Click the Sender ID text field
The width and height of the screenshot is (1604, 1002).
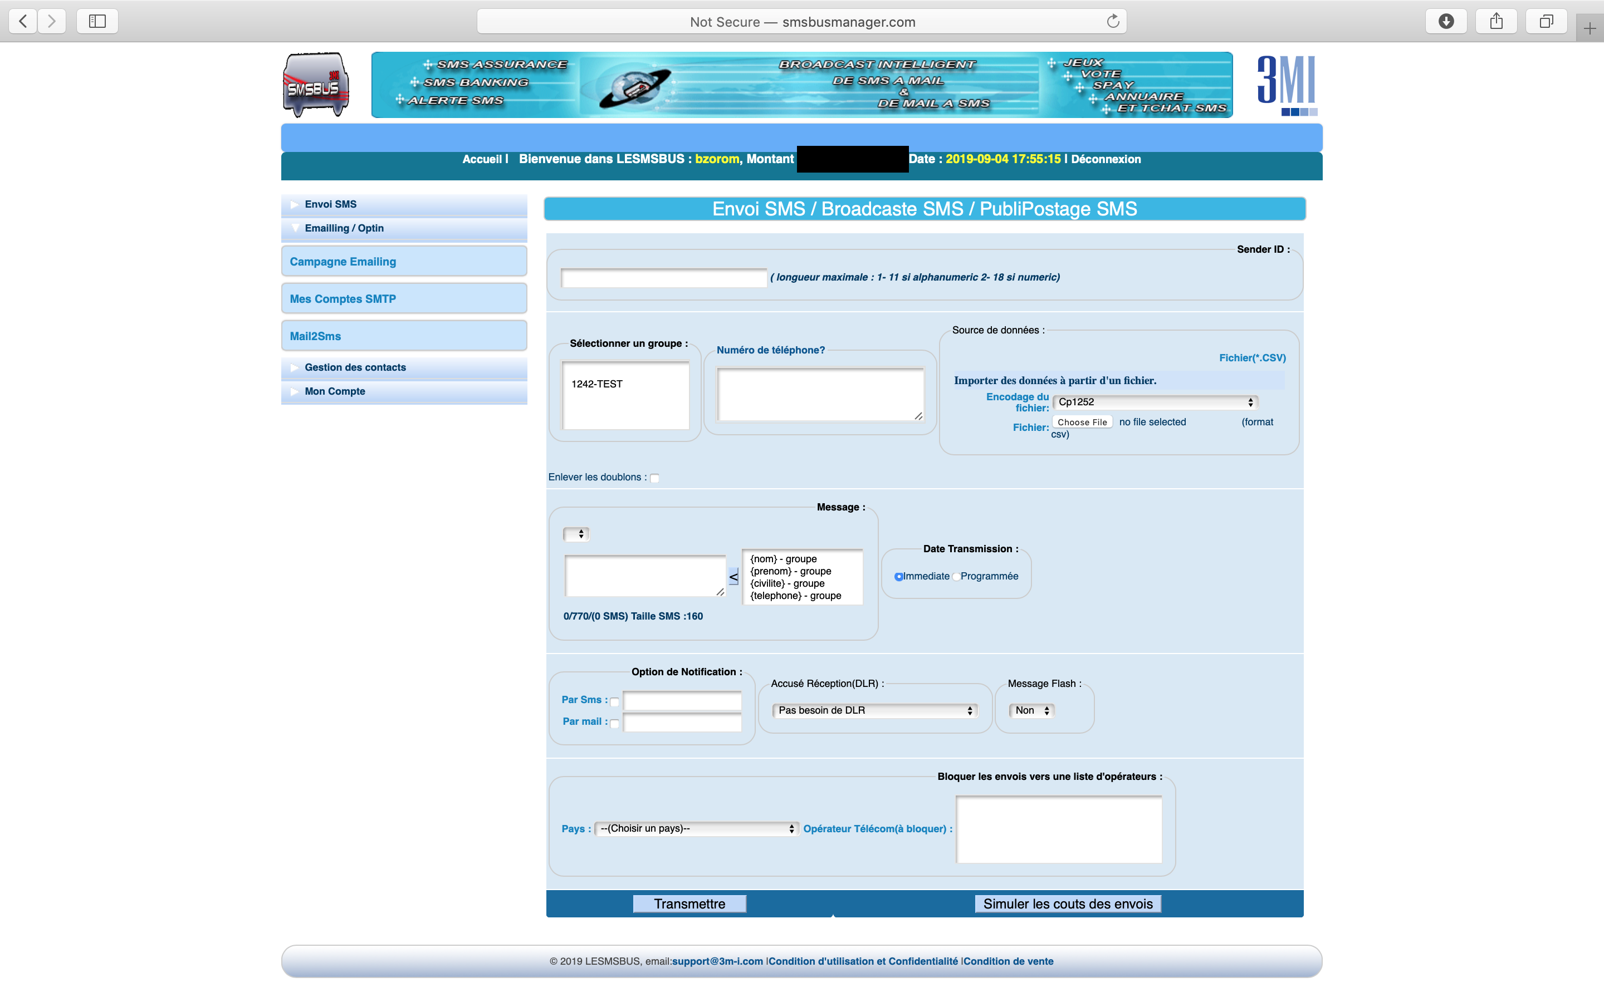(663, 278)
